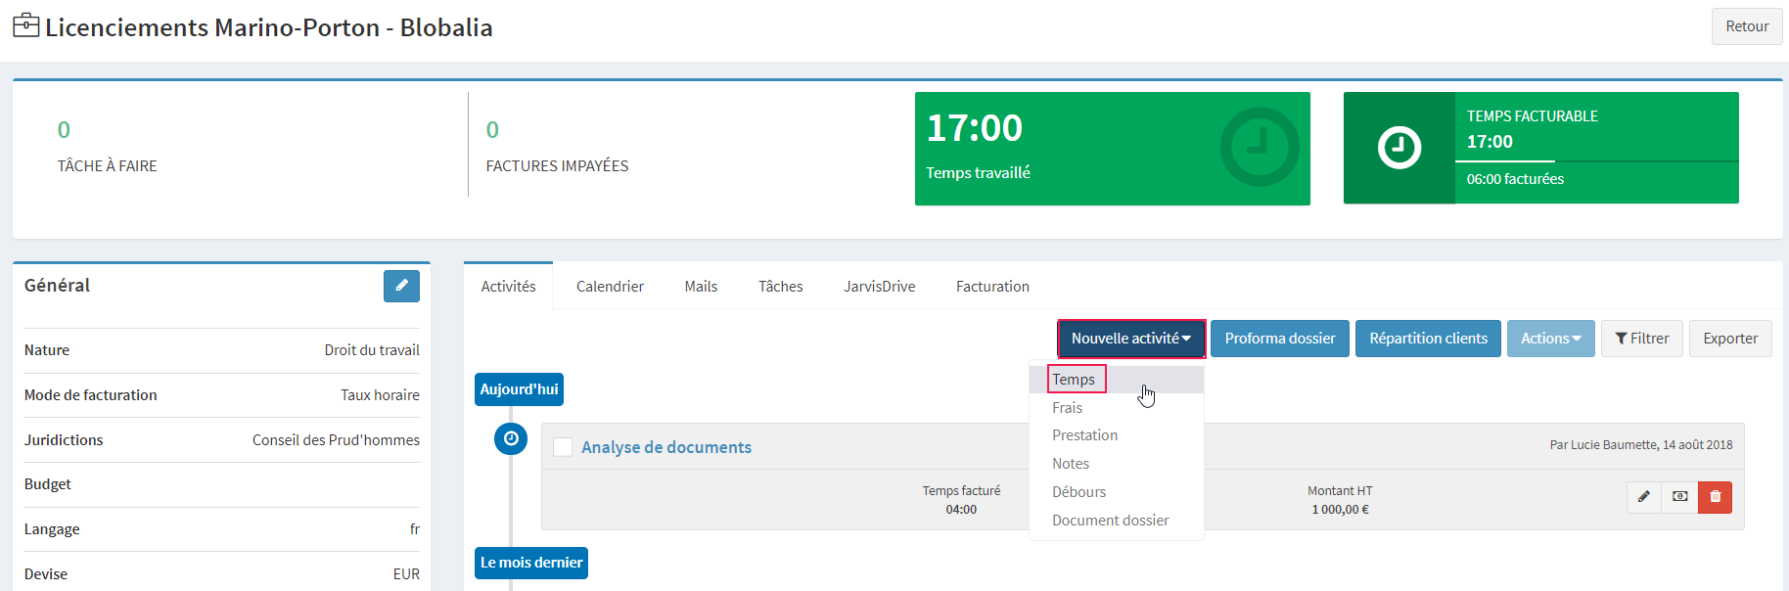Click the Retour button

click(1747, 26)
